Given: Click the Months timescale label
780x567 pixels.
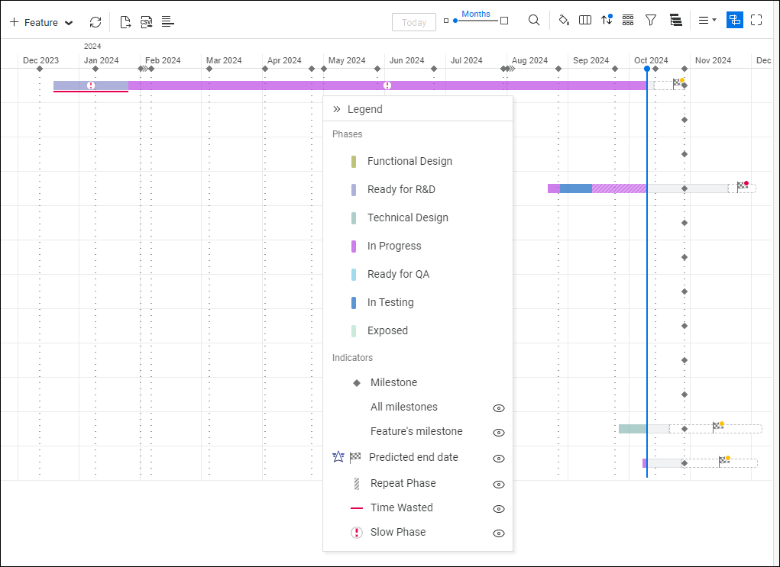Looking at the screenshot, I should click(476, 13).
